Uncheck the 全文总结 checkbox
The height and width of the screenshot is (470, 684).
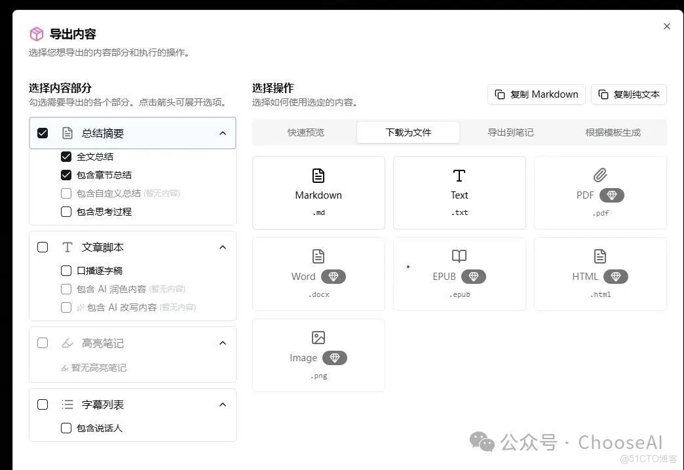(x=66, y=156)
